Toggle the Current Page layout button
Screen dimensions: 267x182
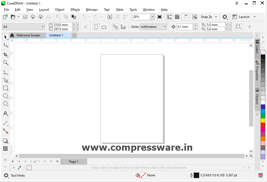(x=123, y=27)
